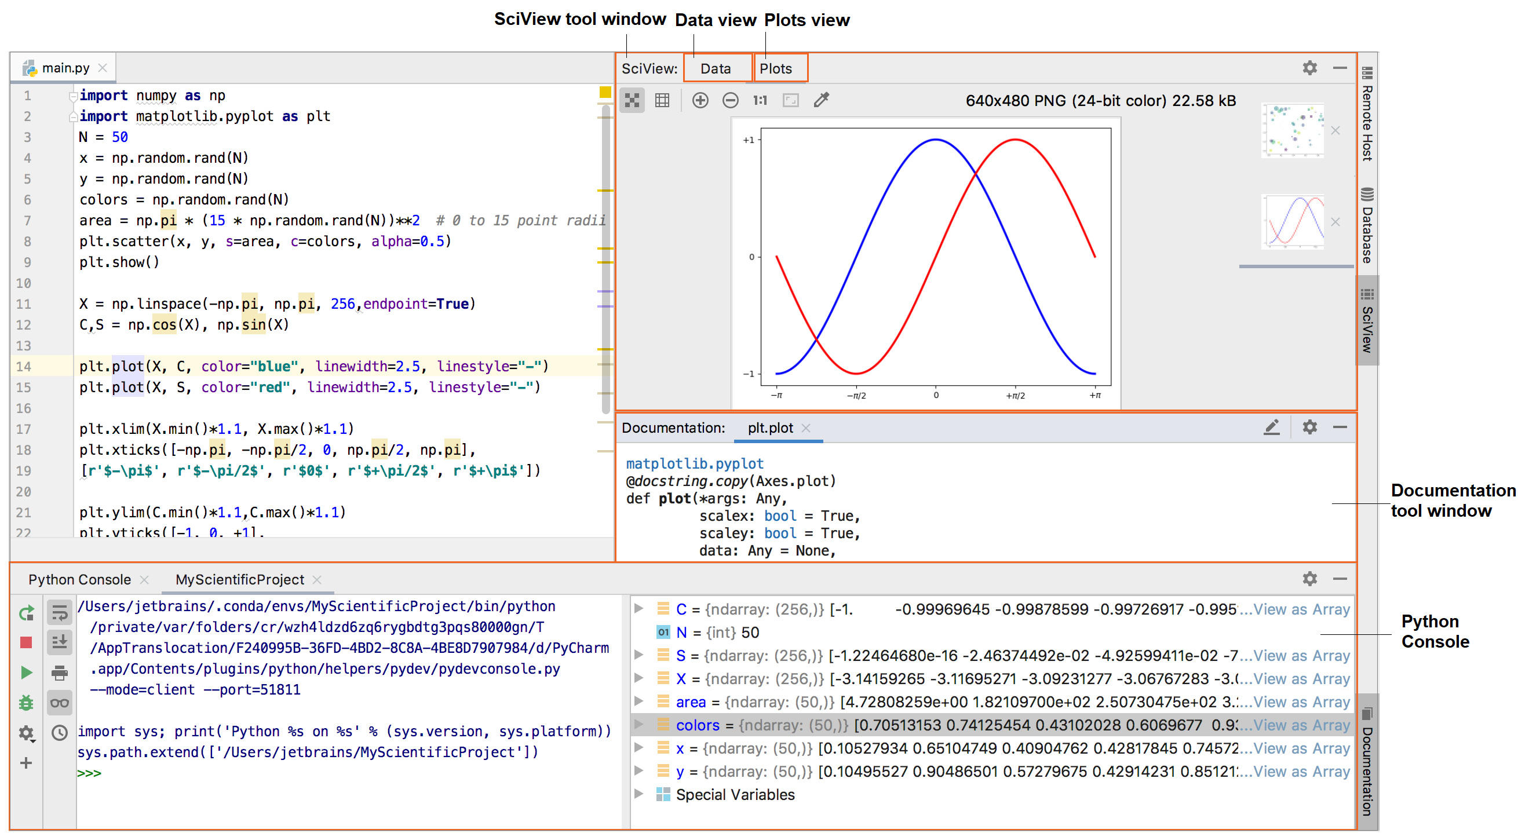The width and height of the screenshot is (1518, 833).
Task: Add a new Python console
Action: (x=26, y=763)
